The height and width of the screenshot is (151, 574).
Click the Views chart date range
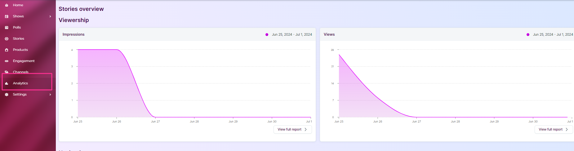tap(553, 35)
